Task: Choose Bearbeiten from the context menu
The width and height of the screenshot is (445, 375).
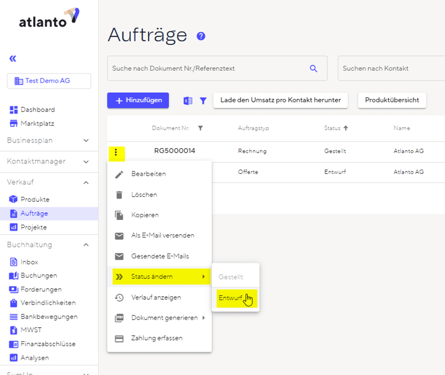Action: point(148,174)
